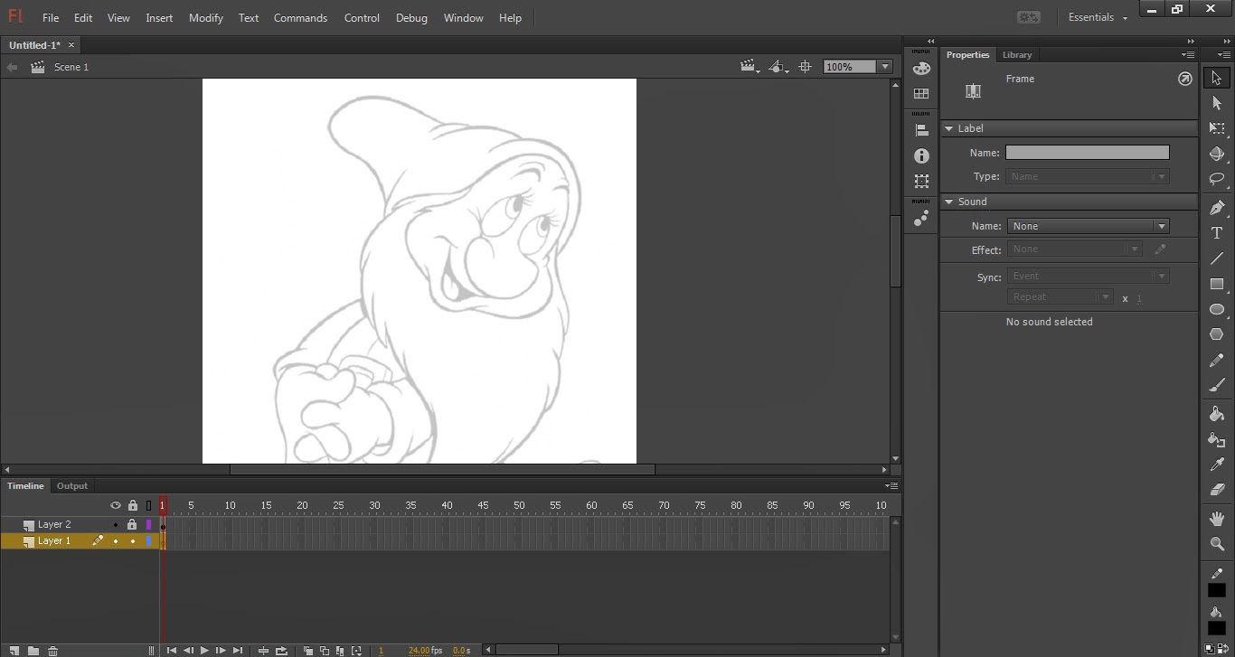This screenshot has height=657, width=1235.
Task: Select the Lasso tool
Action: 1217,179
